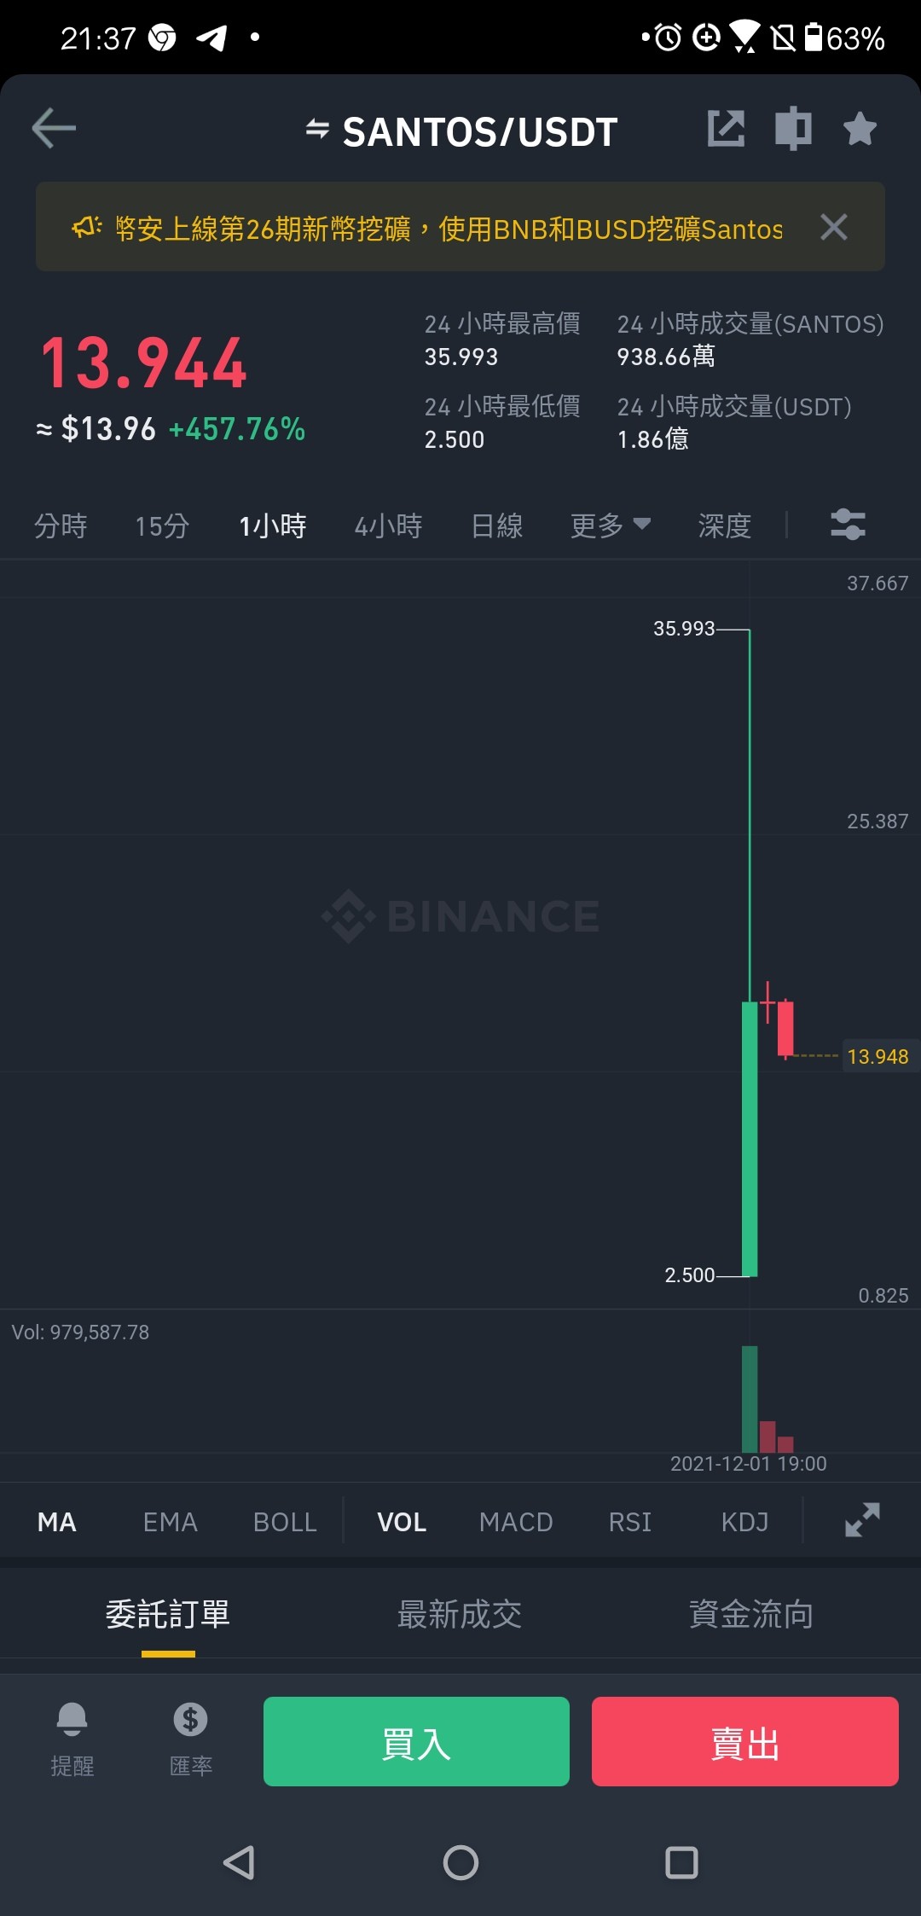Expand the 更多 timeframe dropdown
The width and height of the screenshot is (921, 1916).
pyautogui.click(x=610, y=525)
